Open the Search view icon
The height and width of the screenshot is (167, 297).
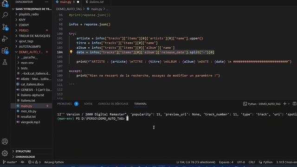pos(5,15)
